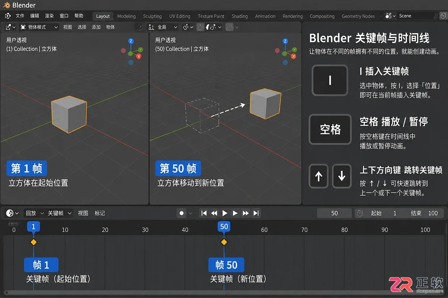This screenshot has height=298, width=448.
Task: Open the viewport 选择 menu
Action: [82, 27]
